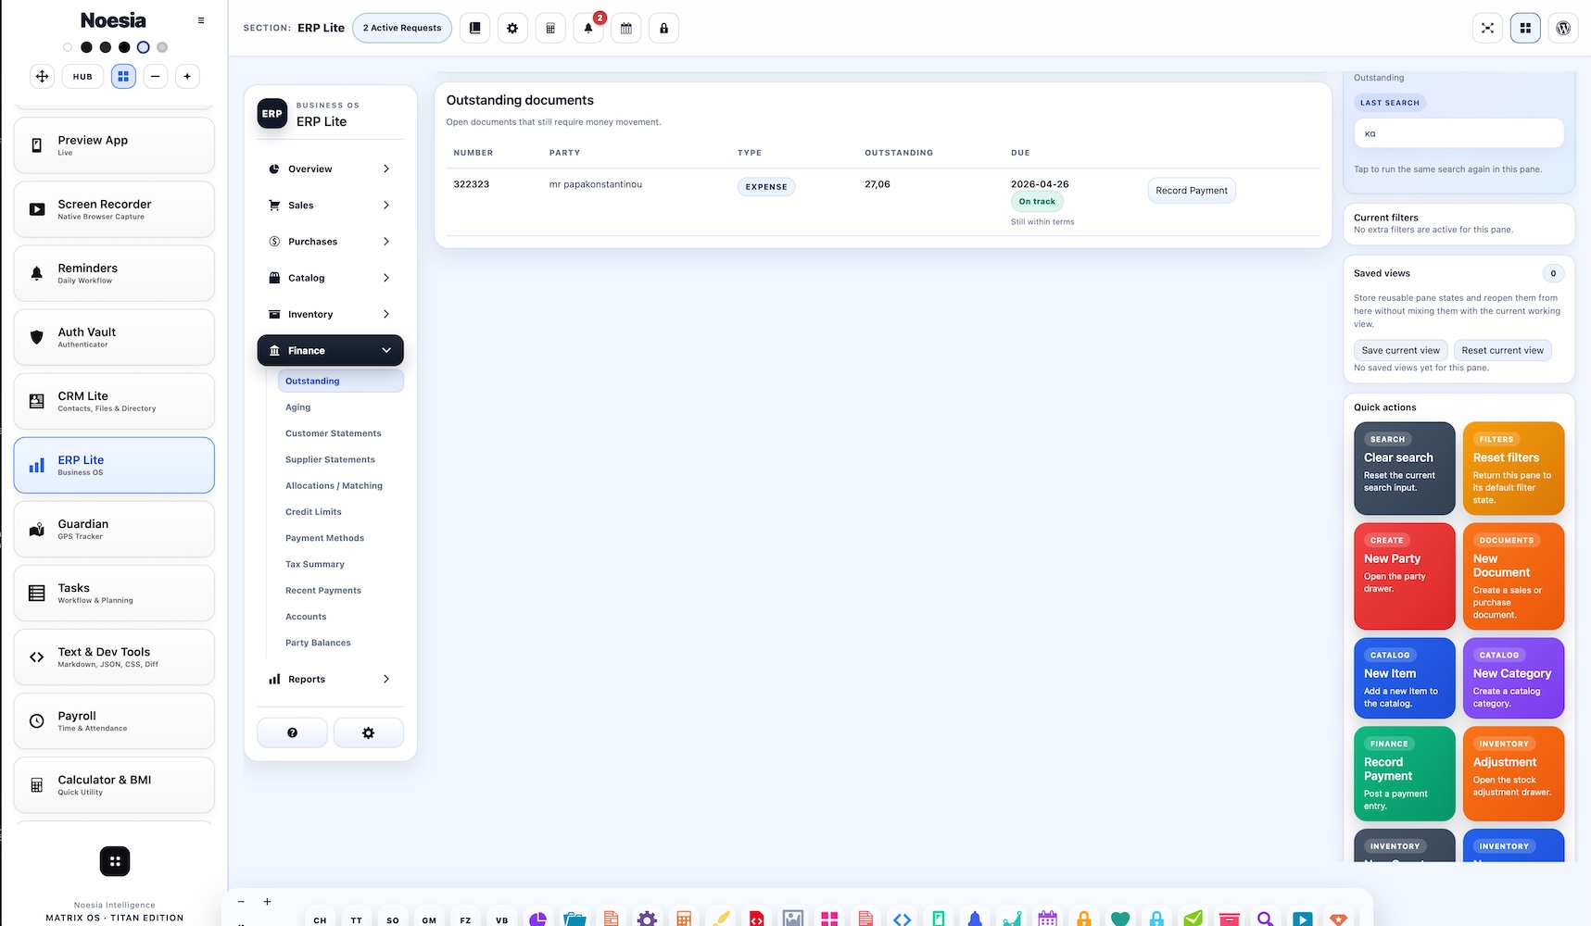Click the hamburger menu icon beside Noesia
1591x926 pixels.
(201, 20)
